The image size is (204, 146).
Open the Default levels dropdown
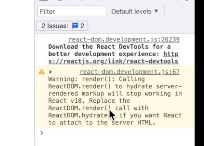pos(135,12)
